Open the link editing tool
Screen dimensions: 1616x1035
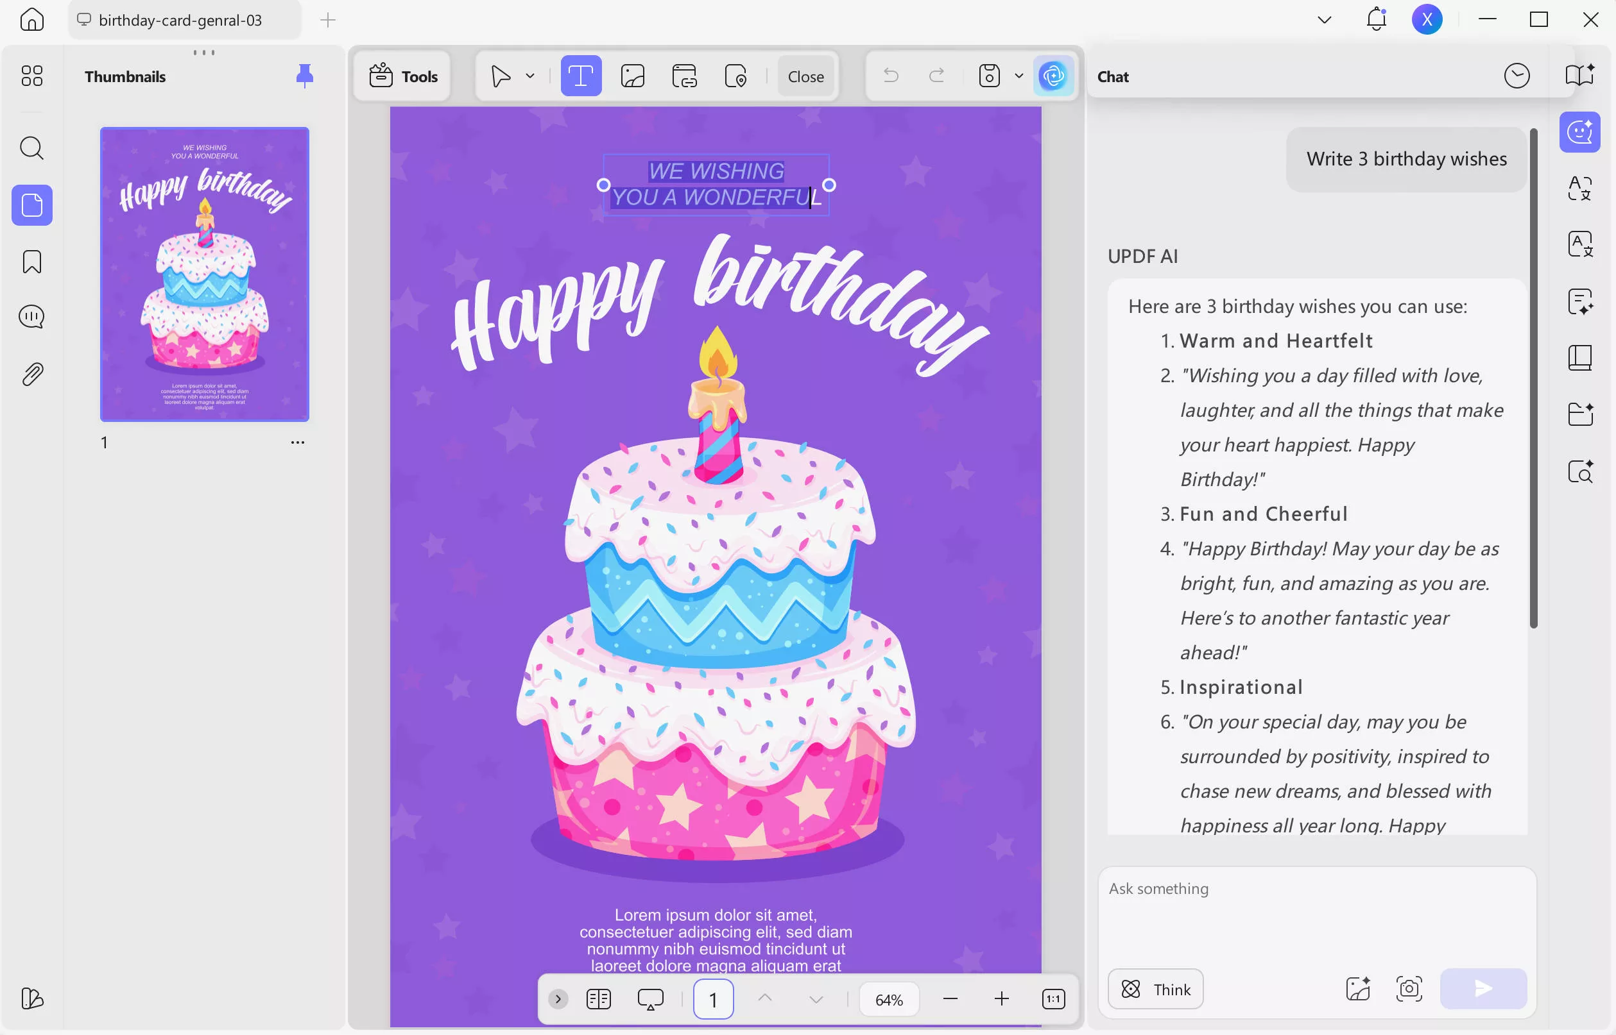pos(685,76)
